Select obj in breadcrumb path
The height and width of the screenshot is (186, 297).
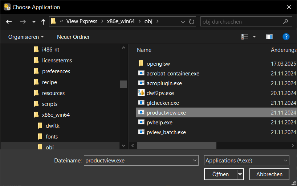(148, 21)
